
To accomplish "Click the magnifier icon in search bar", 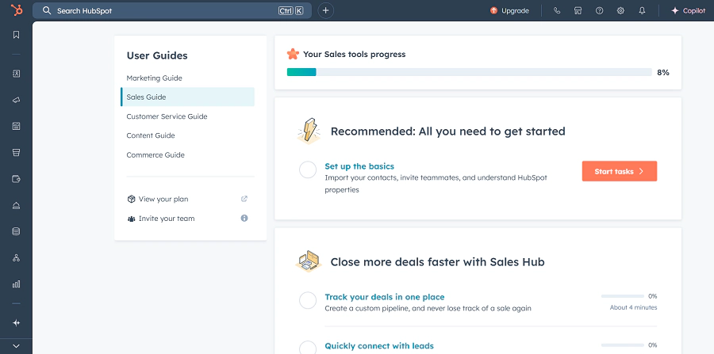I will coord(47,10).
